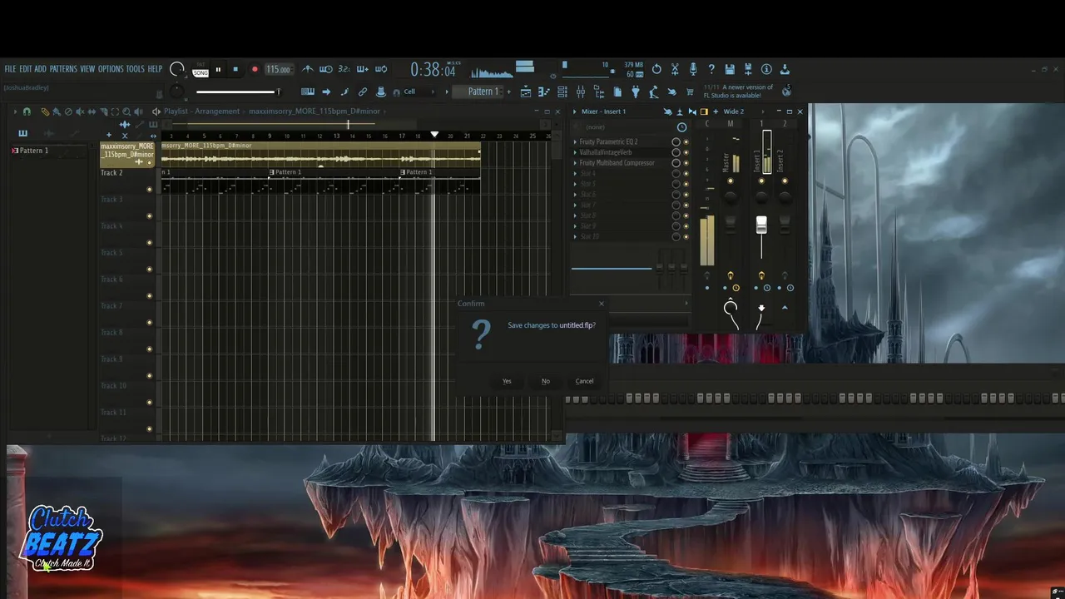Select the maxximsorry_MORE audio clip

[320, 155]
